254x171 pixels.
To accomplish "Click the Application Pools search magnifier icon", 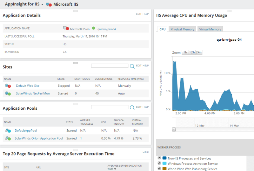I will tap(132, 107).
